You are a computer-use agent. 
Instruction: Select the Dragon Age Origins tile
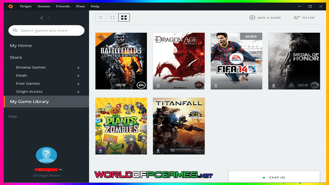pos(179,61)
